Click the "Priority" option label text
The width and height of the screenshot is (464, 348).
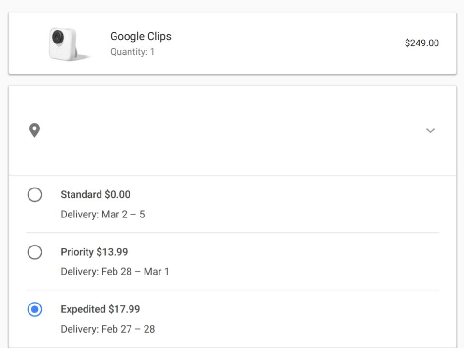coord(77,252)
